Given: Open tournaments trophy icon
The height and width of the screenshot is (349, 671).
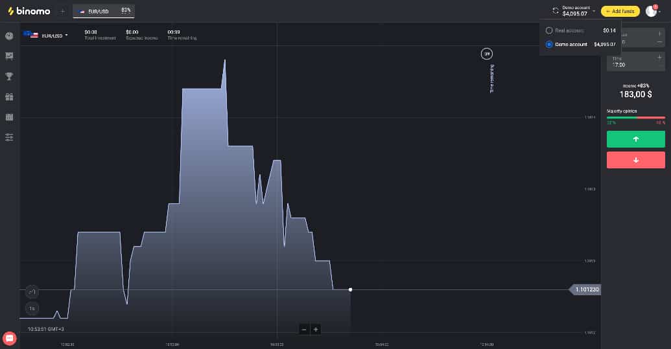Looking at the screenshot, I should click(x=9, y=76).
